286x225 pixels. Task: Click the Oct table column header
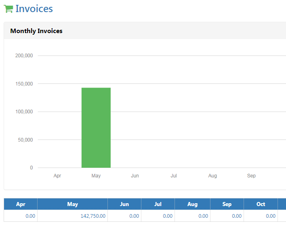[261, 204]
